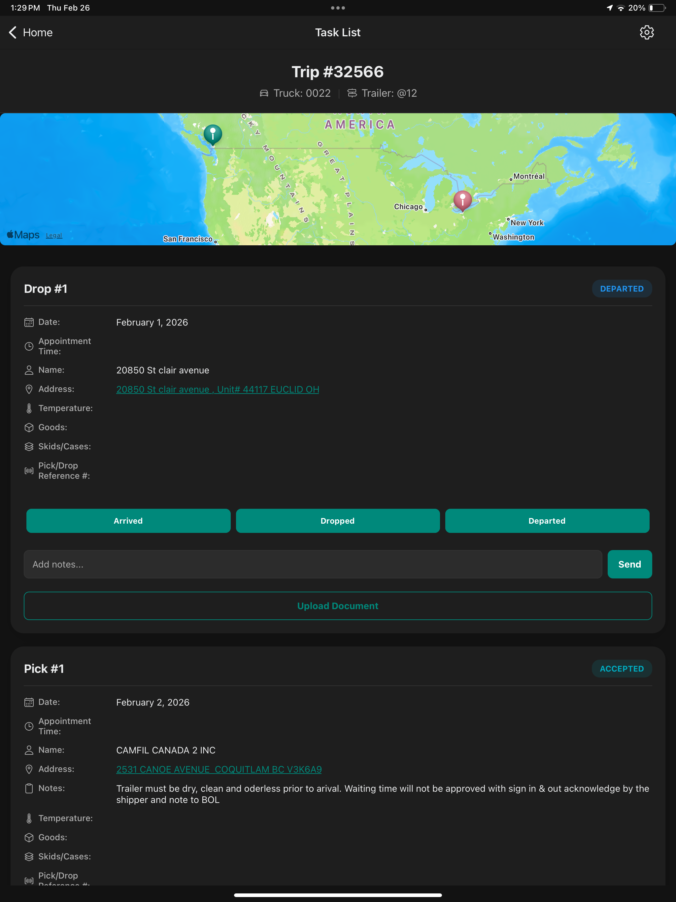
Task: Tap the three-dot multitasking control at top
Action: (338, 8)
